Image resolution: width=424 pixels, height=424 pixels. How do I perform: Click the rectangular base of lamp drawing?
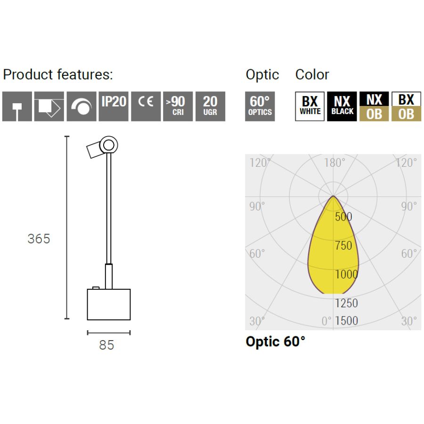[109, 304]
